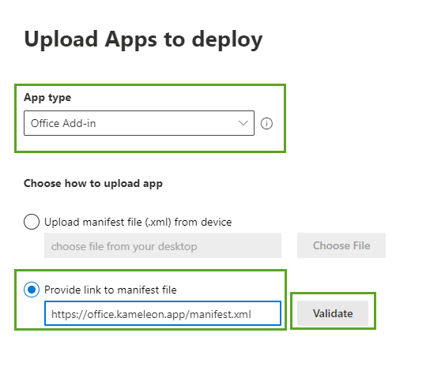Click the https:// start of link field

click(70, 314)
